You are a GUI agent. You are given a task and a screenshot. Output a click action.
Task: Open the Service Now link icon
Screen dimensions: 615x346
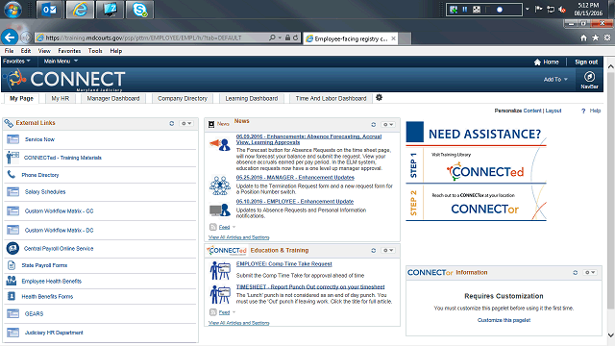(12, 139)
